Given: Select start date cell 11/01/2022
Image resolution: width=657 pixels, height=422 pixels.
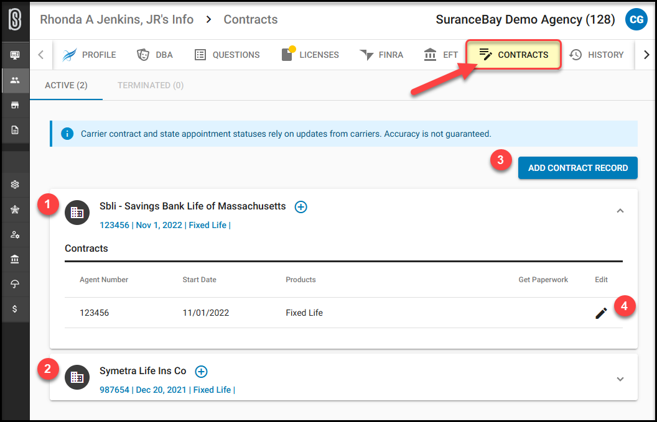Looking at the screenshot, I should [206, 313].
